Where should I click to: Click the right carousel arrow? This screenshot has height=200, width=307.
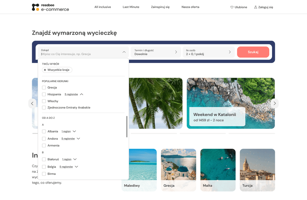pyautogui.click(x=275, y=103)
